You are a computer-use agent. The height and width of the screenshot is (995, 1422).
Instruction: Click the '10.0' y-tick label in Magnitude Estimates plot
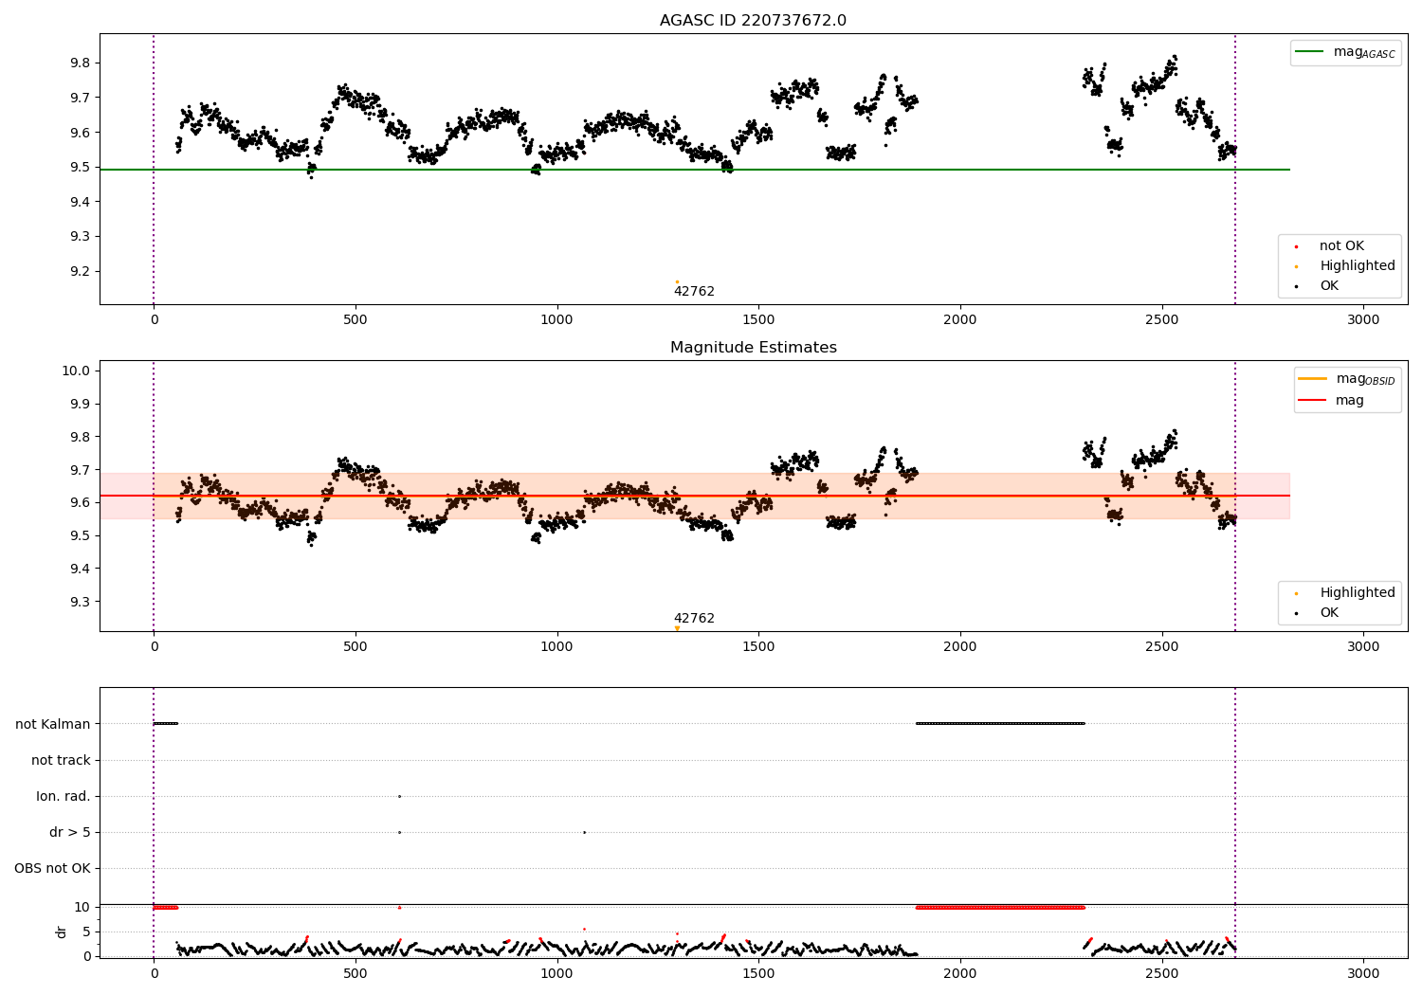(76, 371)
